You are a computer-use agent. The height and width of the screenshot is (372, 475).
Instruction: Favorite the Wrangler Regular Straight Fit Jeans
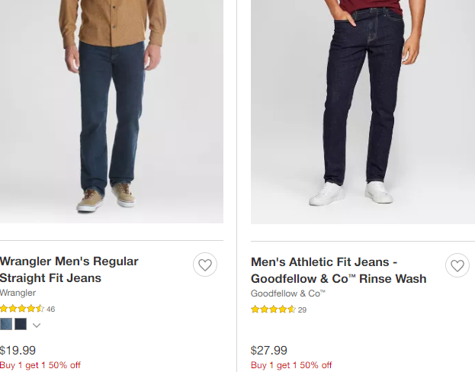pos(204,265)
